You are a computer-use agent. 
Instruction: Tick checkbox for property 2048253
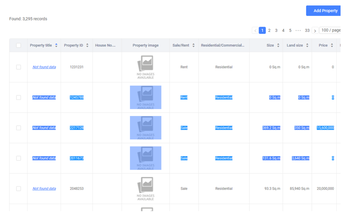pos(18,189)
